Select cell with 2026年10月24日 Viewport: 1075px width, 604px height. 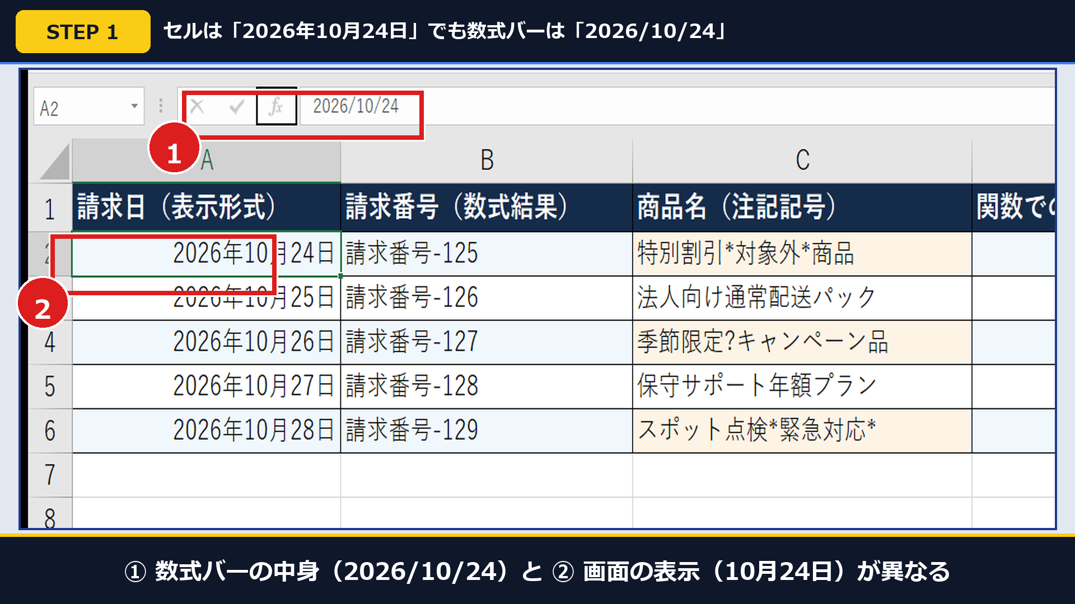pos(206,253)
